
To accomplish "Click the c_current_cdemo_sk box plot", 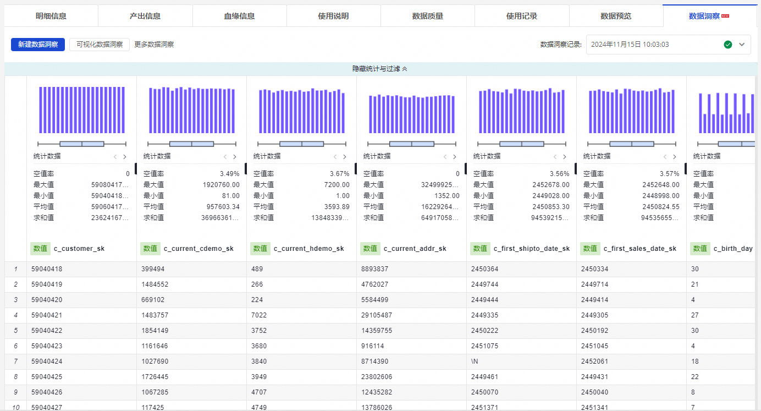I will (192, 144).
